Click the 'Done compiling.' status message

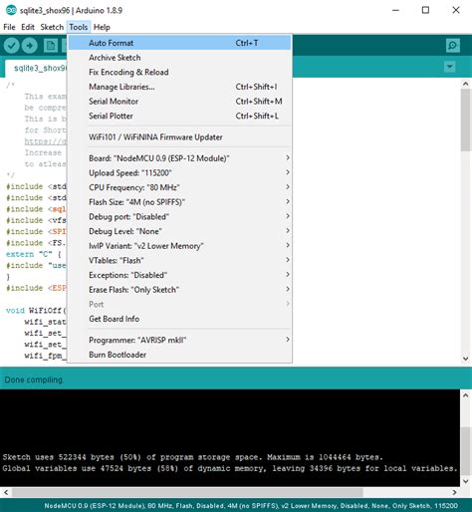coord(34,380)
